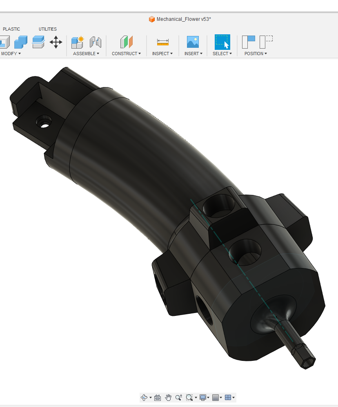Image resolution: width=338 pixels, height=407 pixels.
Task: Click the Offset Plane construct icon
Action: point(127,42)
